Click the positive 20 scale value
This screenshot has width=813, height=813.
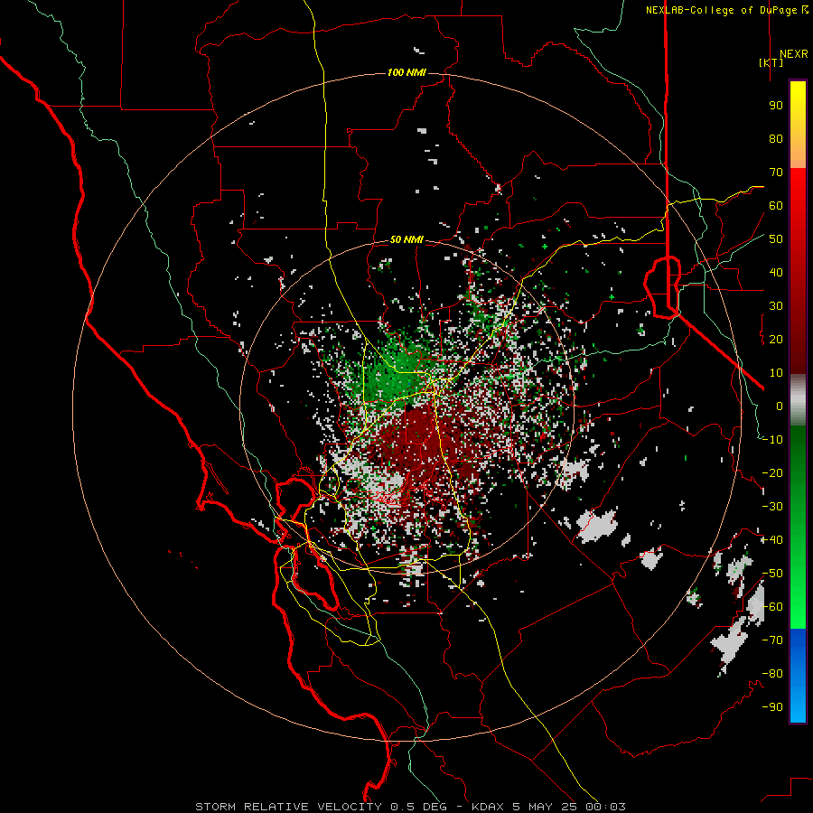point(776,340)
